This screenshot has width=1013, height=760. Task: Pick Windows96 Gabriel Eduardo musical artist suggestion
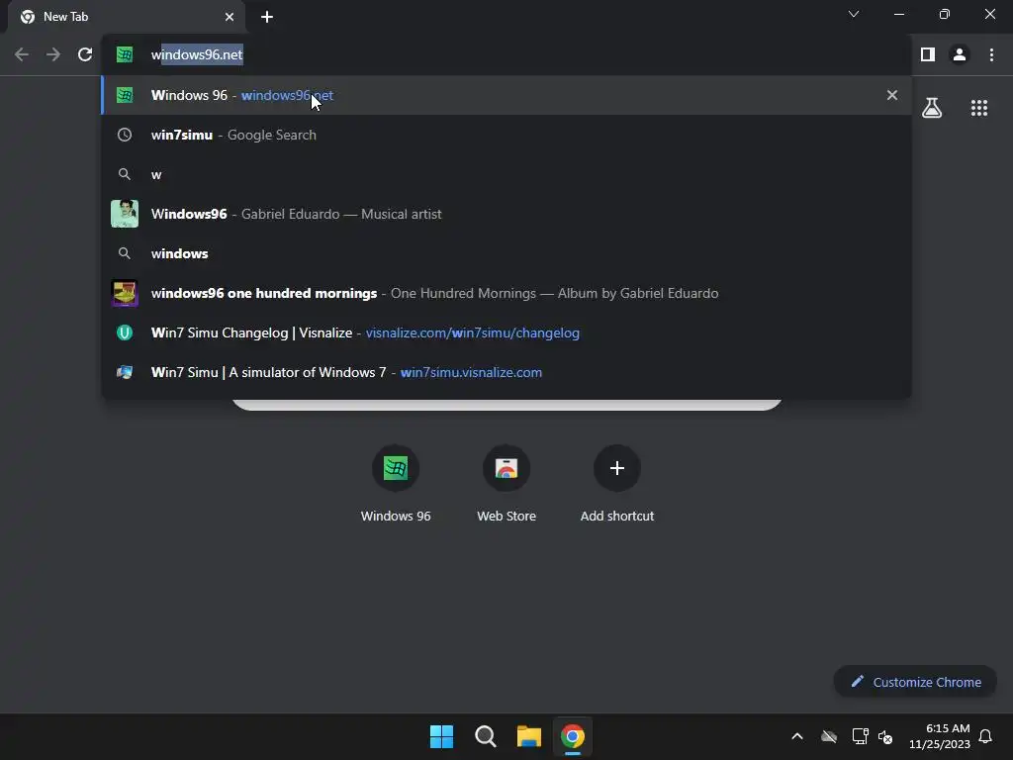tap(506, 214)
